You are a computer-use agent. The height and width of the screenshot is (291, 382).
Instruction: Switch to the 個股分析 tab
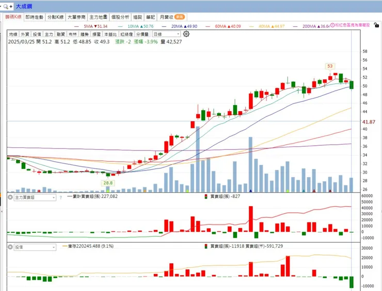point(120,17)
